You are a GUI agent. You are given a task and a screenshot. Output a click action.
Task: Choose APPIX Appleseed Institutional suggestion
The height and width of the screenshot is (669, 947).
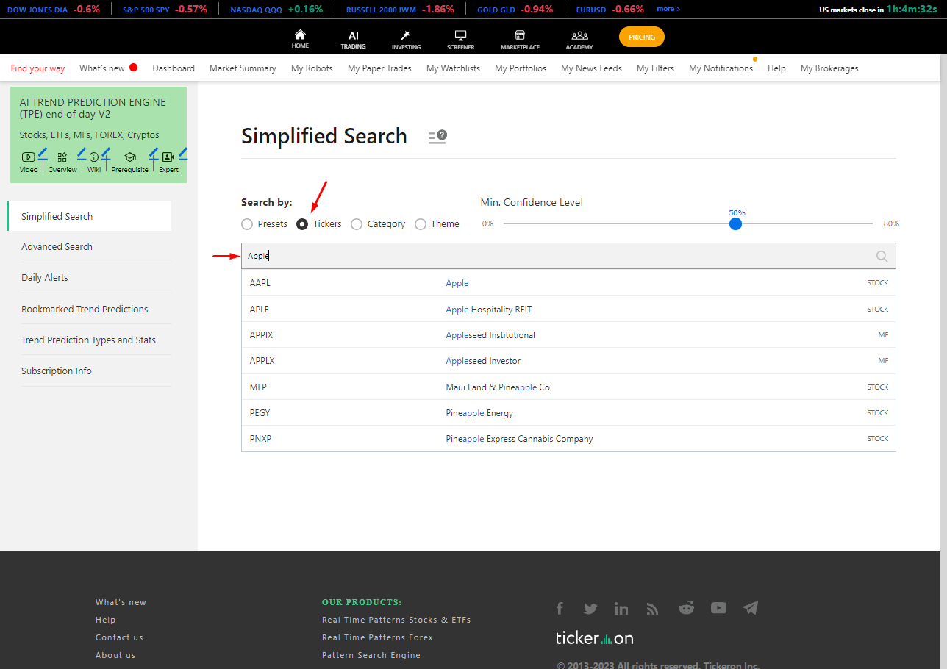pos(568,335)
